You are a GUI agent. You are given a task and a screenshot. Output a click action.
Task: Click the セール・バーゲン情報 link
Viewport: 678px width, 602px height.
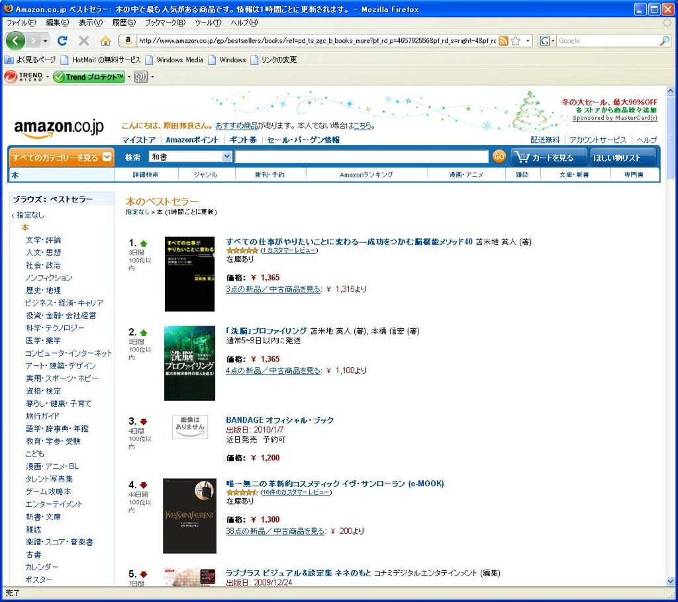tap(303, 140)
